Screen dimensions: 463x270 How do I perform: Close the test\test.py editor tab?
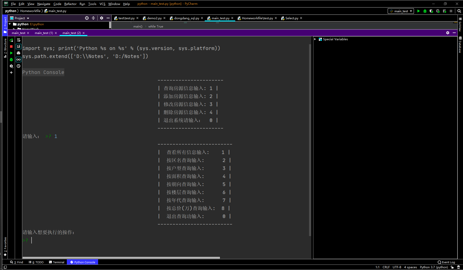click(137, 18)
